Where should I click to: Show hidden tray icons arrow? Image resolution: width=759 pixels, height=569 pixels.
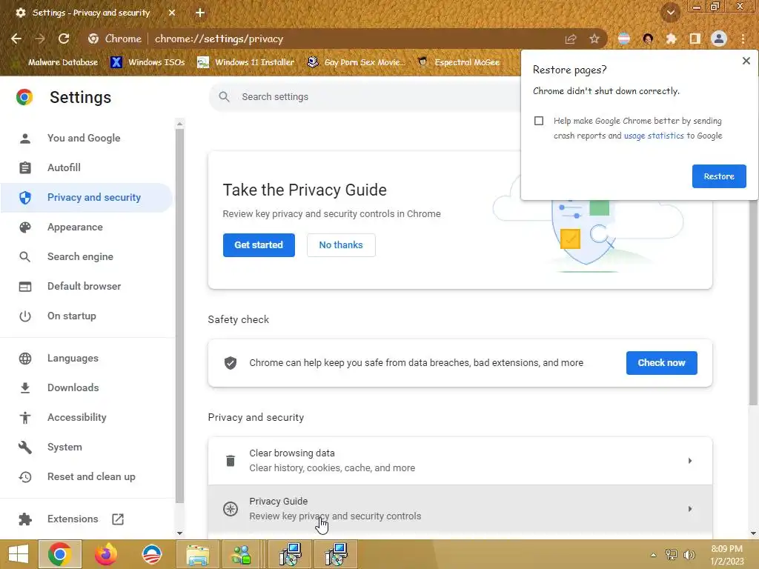tap(653, 555)
